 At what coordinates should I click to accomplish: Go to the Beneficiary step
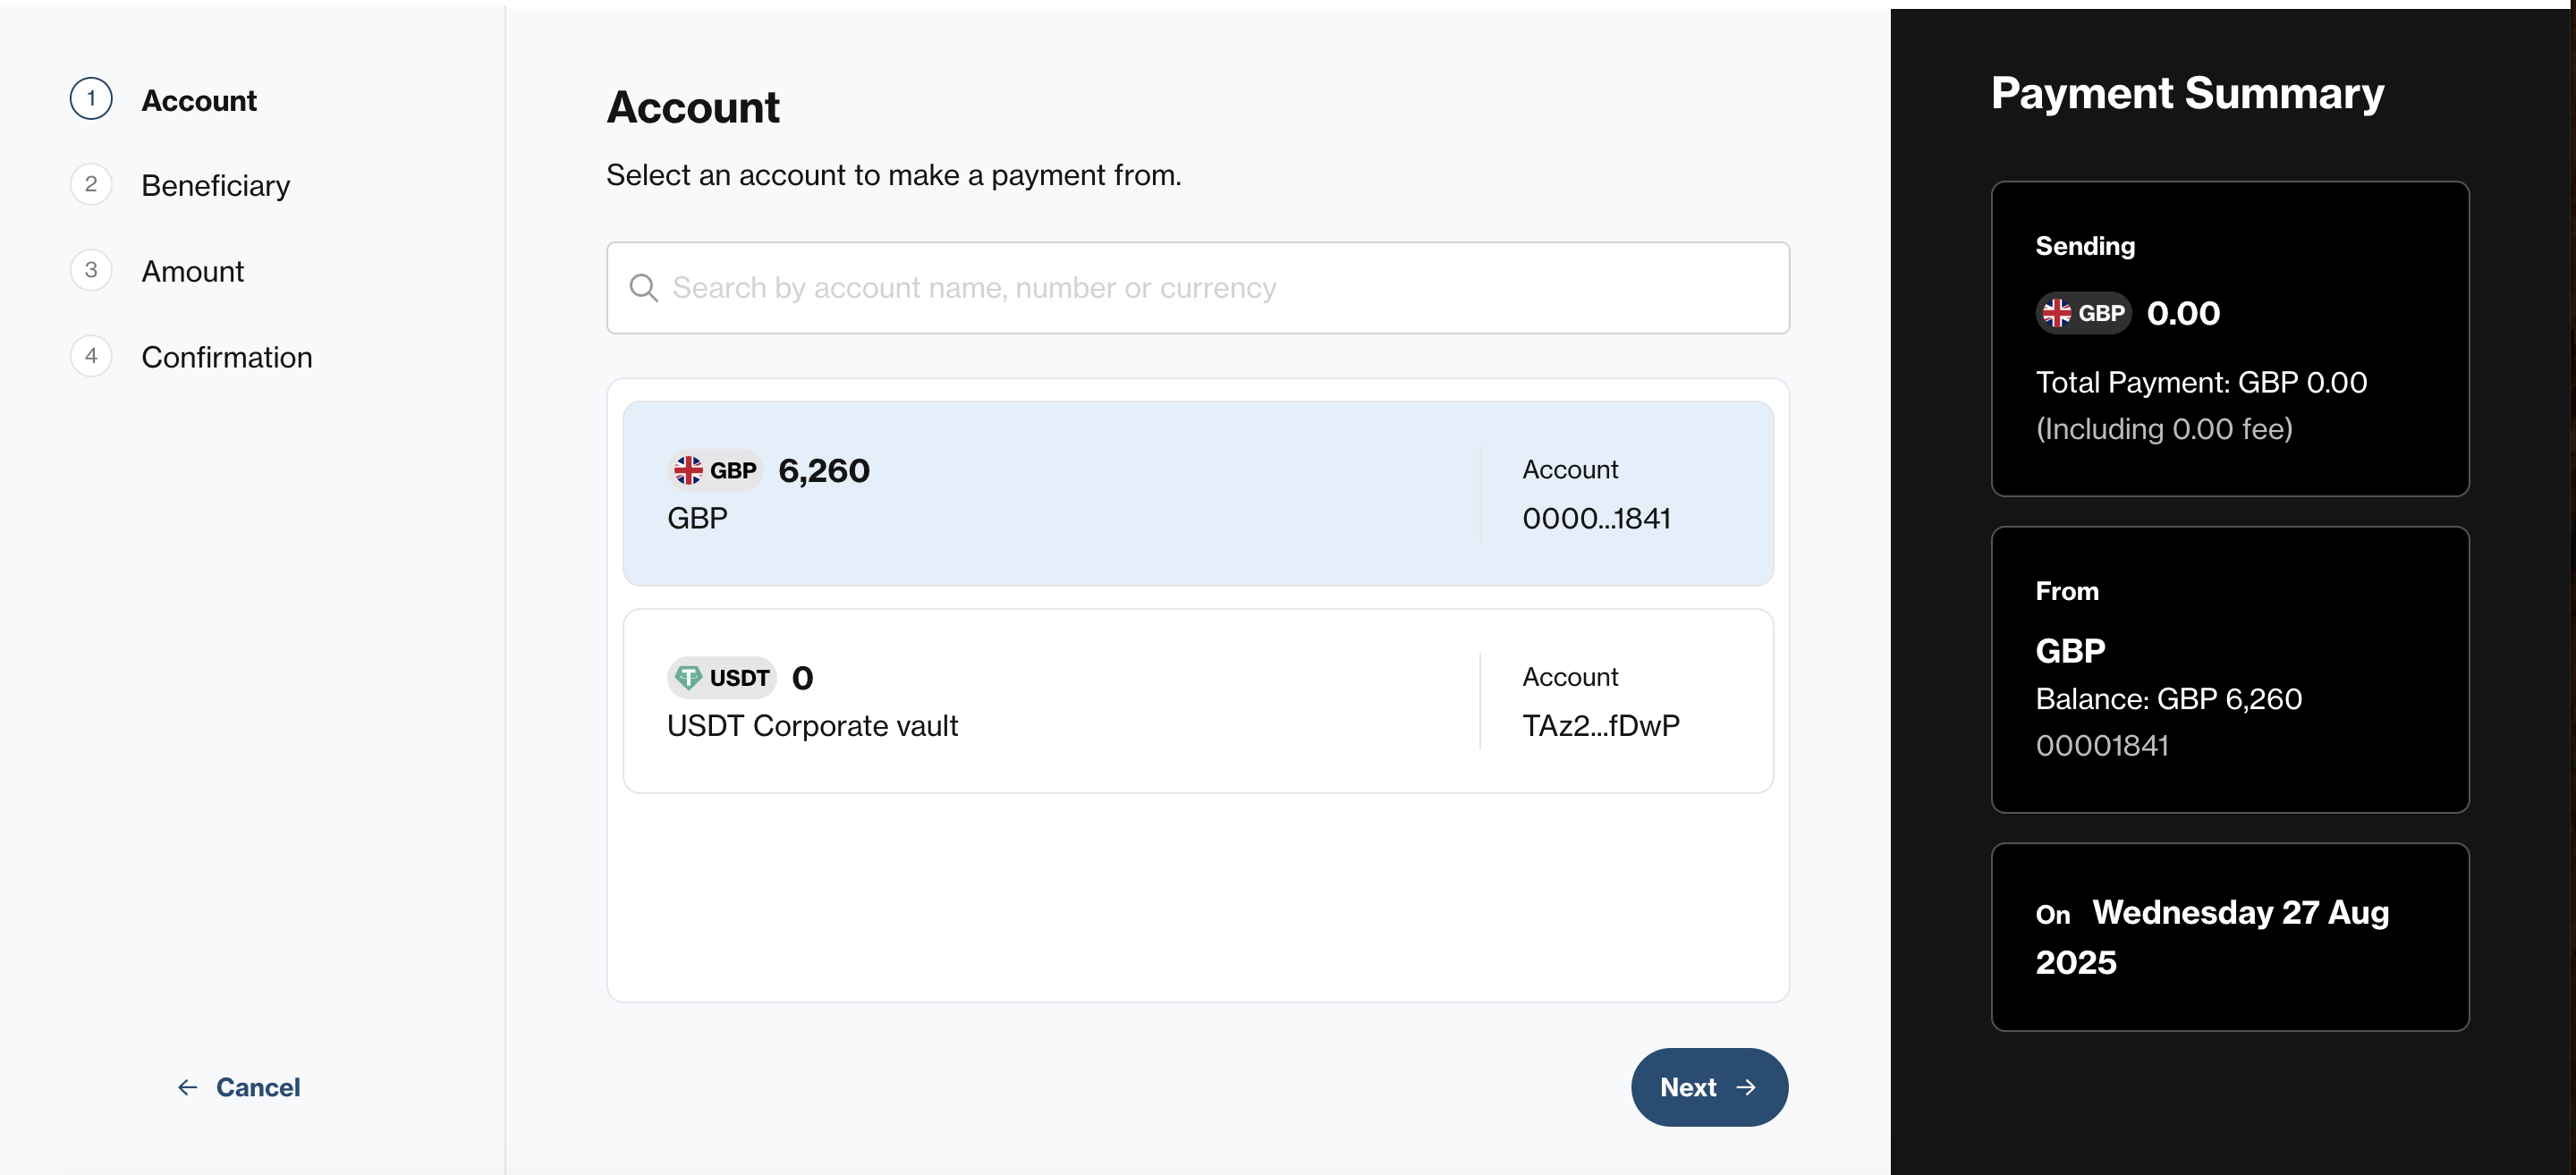coord(215,186)
